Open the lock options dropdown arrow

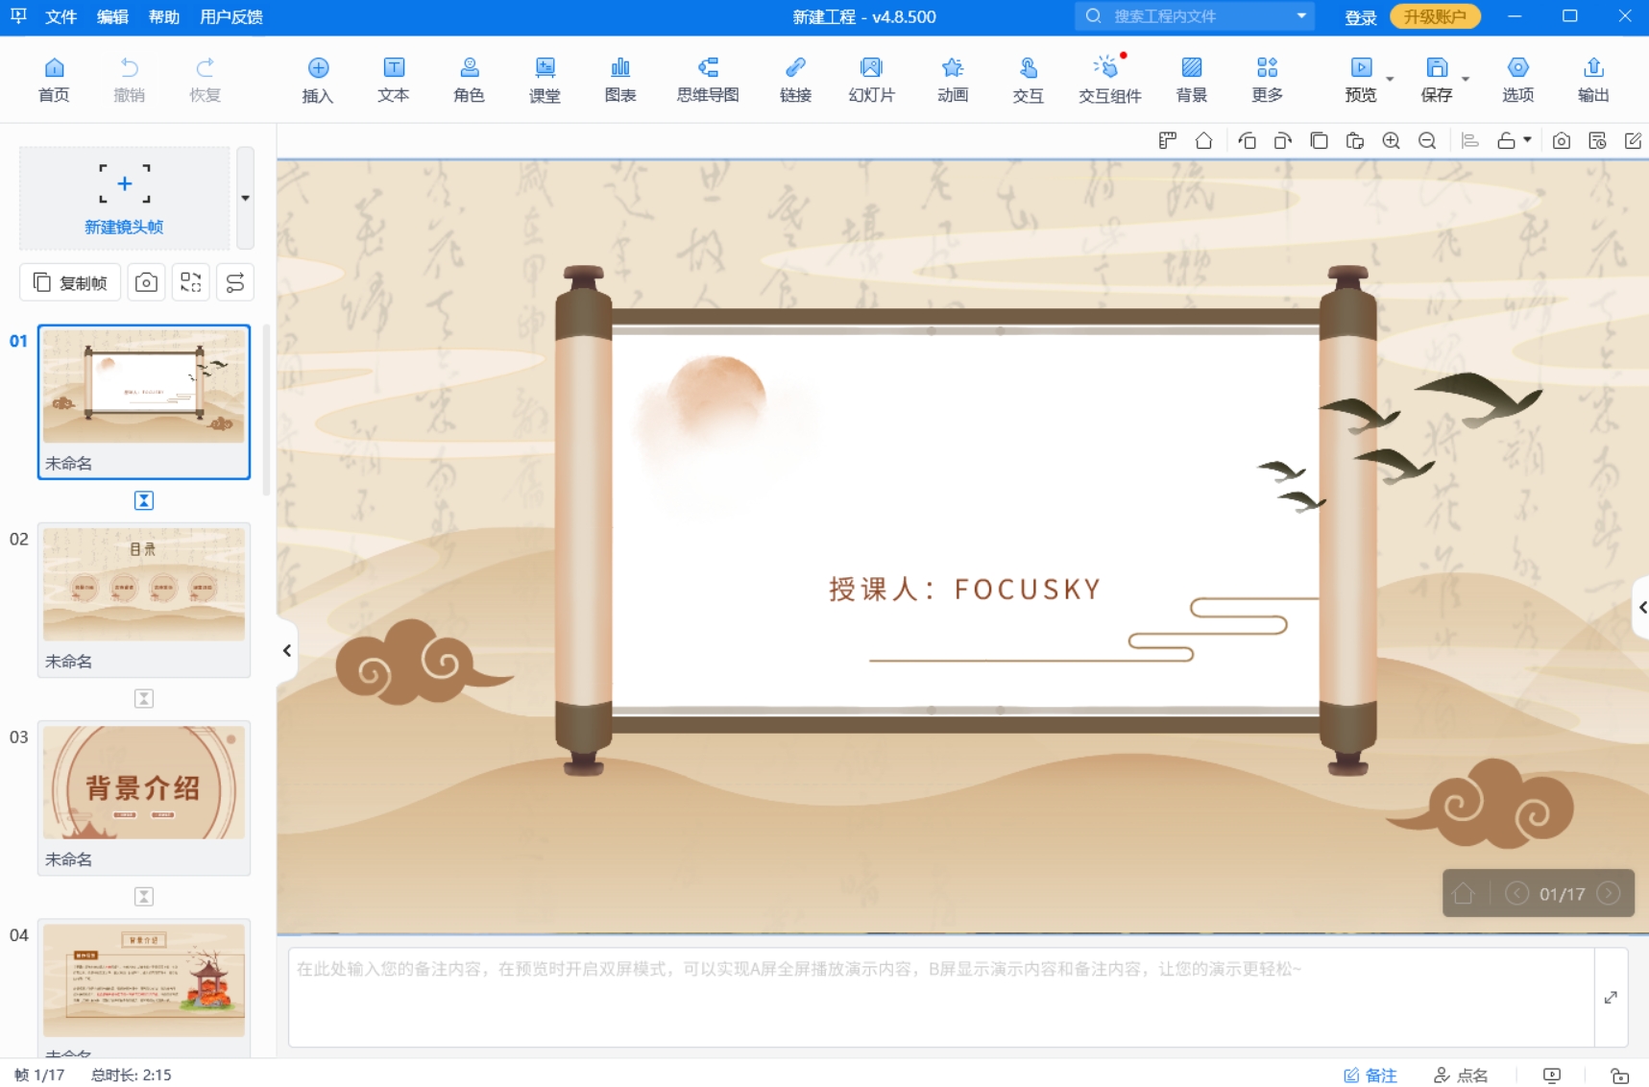click(1527, 140)
